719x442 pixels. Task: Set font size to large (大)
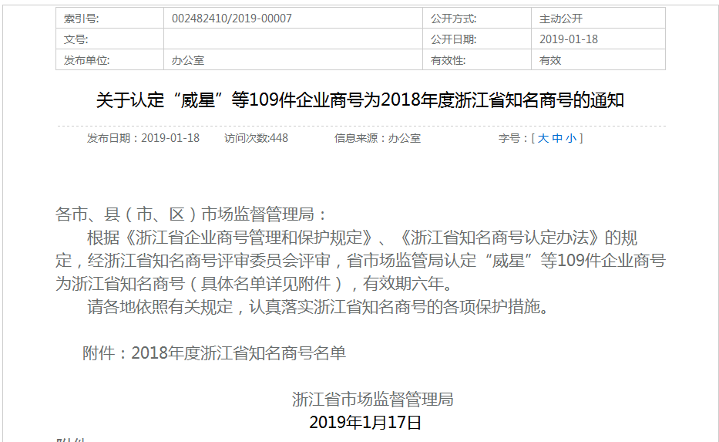[543, 138]
